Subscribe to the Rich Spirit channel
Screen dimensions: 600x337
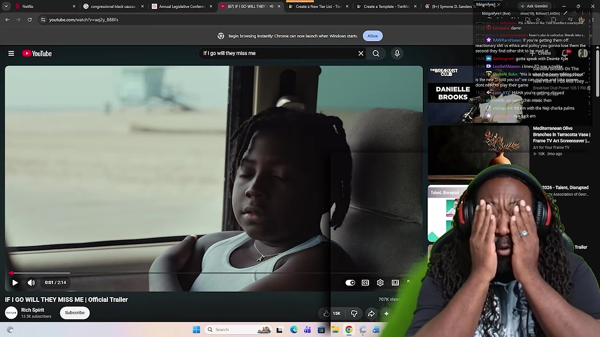[75, 313]
